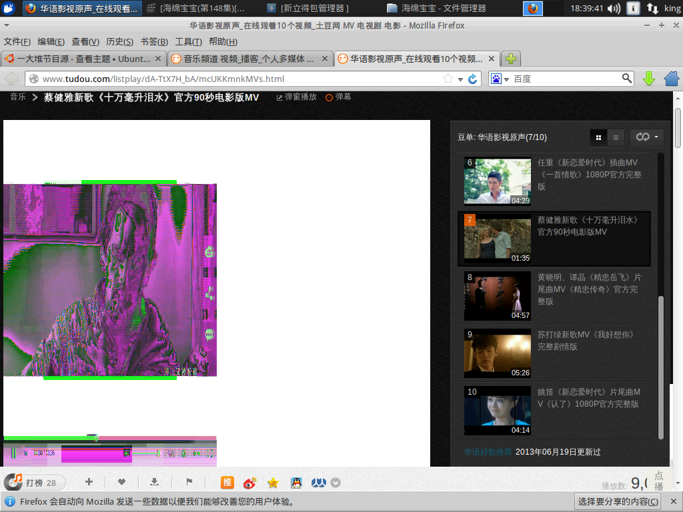The width and height of the screenshot is (683, 512).
Task: Open the Baidu search engine selector
Action: [500, 79]
